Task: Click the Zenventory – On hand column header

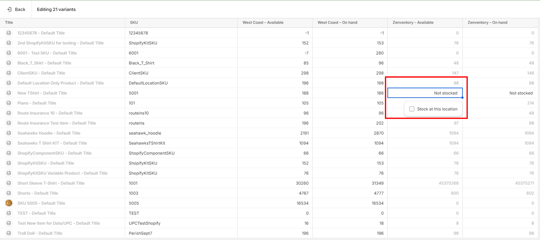Action: [487, 22]
